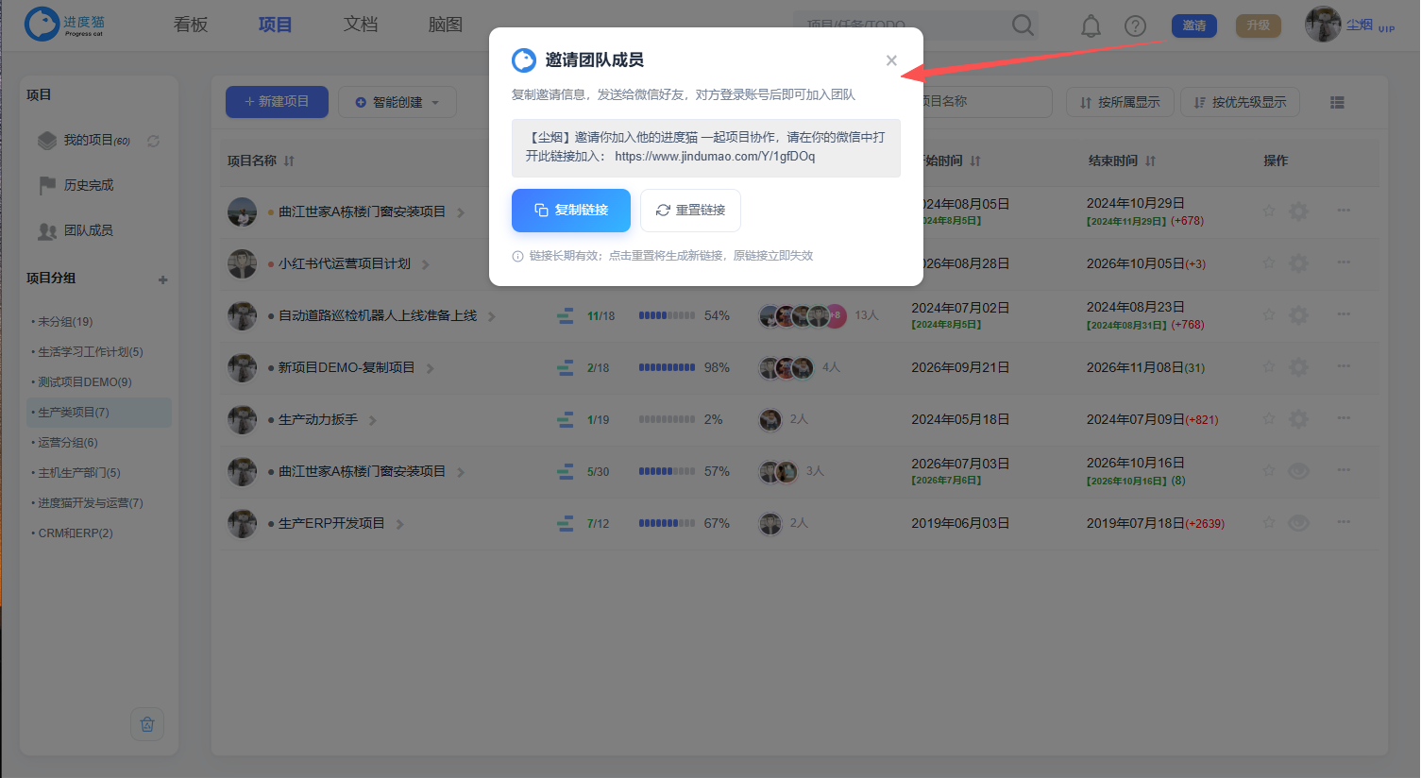This screenshot has width=1421, height=778.
Task: Open the recycle bin in the sidebar
Action: [147, 724]
